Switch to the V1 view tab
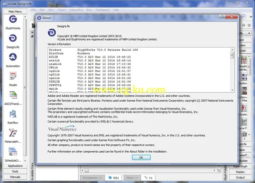 click(x=148, y=178)
